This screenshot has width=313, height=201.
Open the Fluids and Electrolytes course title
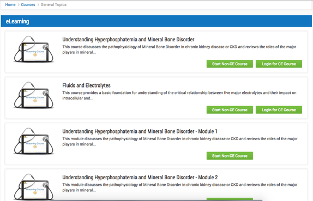(87, 85)
